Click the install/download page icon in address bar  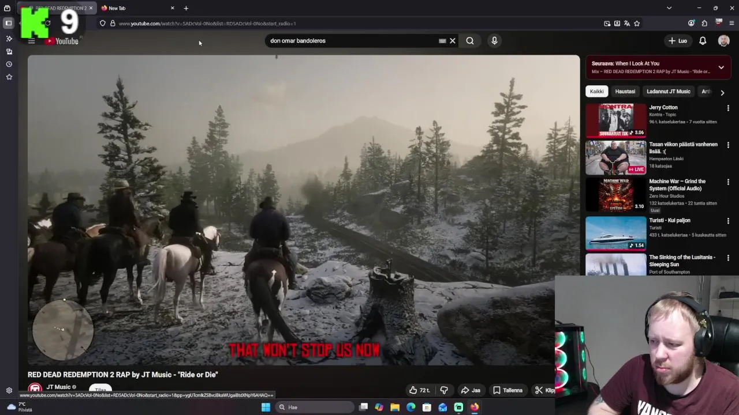point(617,24)
